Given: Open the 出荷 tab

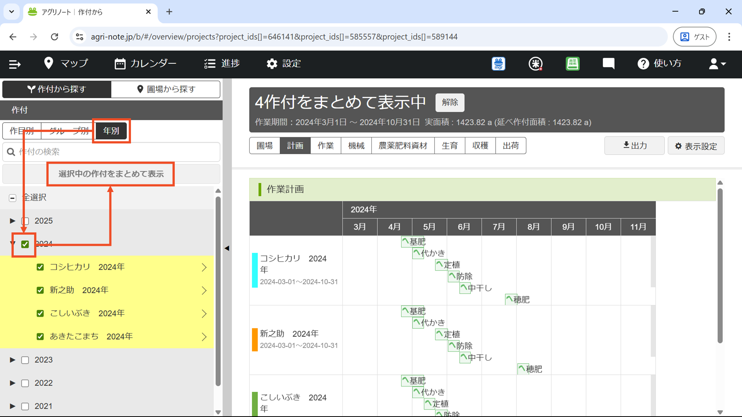Looking at the screenshot, I should click(x=511, y=146).
